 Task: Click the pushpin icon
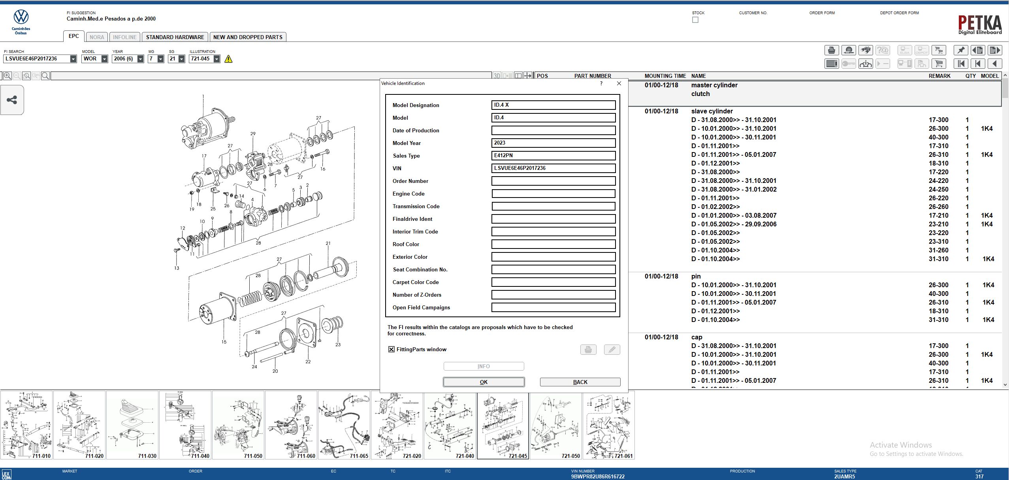961,50
